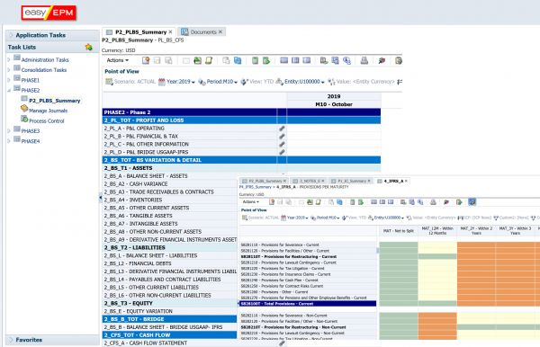This screenshot has width=540, height=347.
Task: Open Process Control in the task list
Action: point(46,121)
